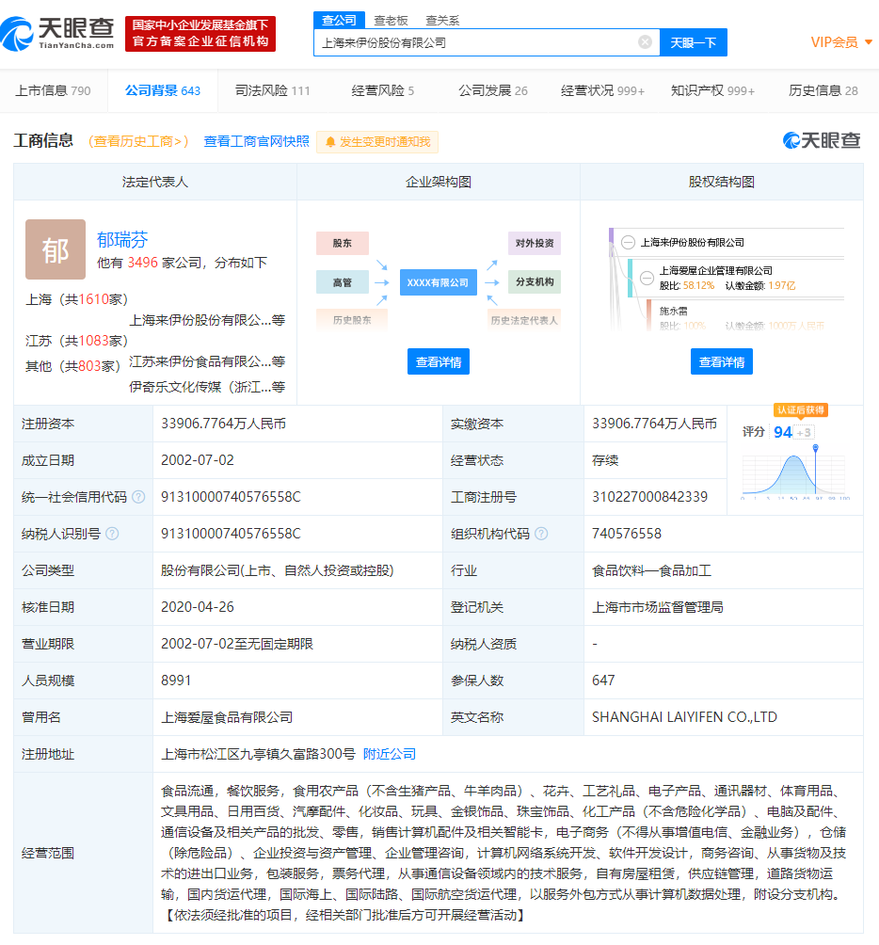Click 上海(共1610家) entry

point(76,299)
